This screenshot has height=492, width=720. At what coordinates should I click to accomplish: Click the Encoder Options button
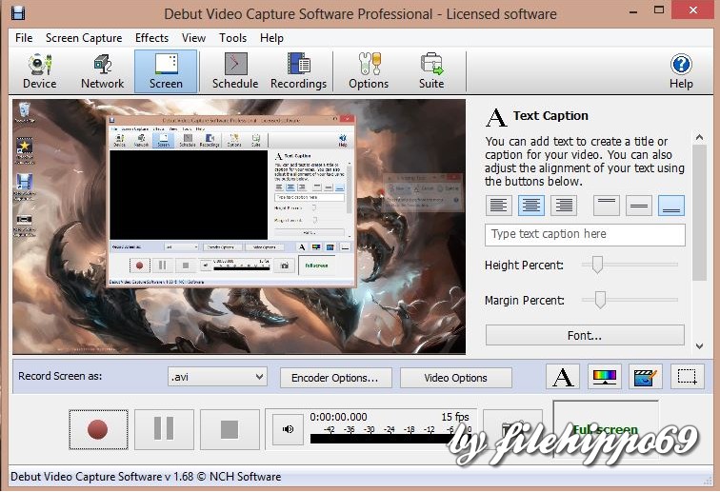[x=335, y=378]
